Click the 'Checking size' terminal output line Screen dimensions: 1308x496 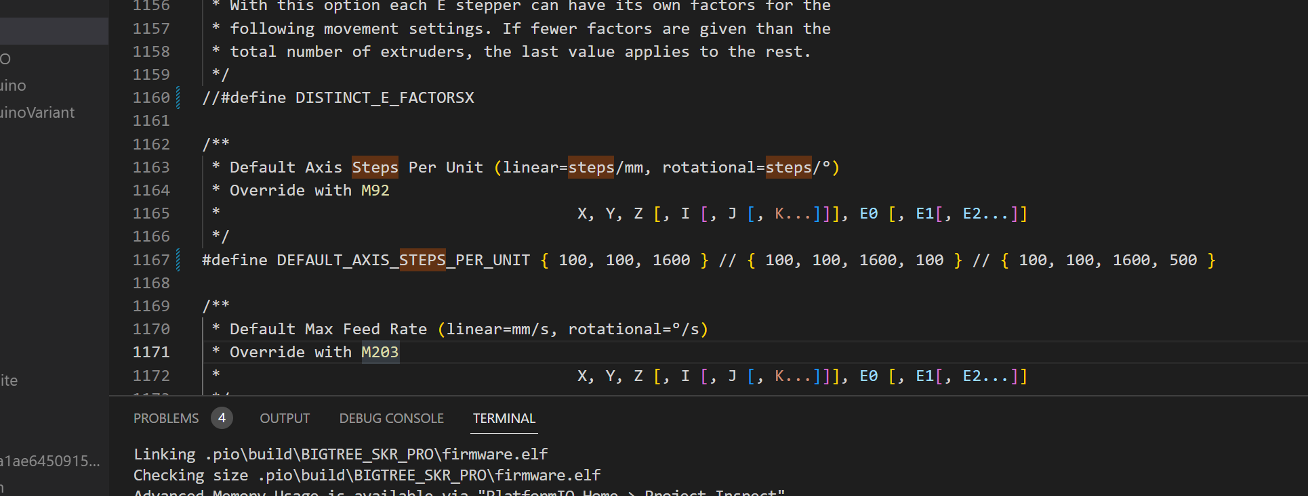point(367,475)
